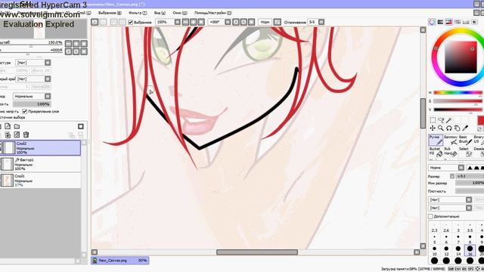
Task: Select the lasso selection tool
Action: point(441,120)
